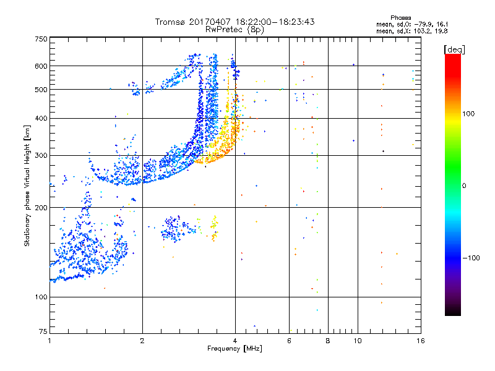
Task: Click the y-axis tick label '750'
Action: (x=41, y=39)
